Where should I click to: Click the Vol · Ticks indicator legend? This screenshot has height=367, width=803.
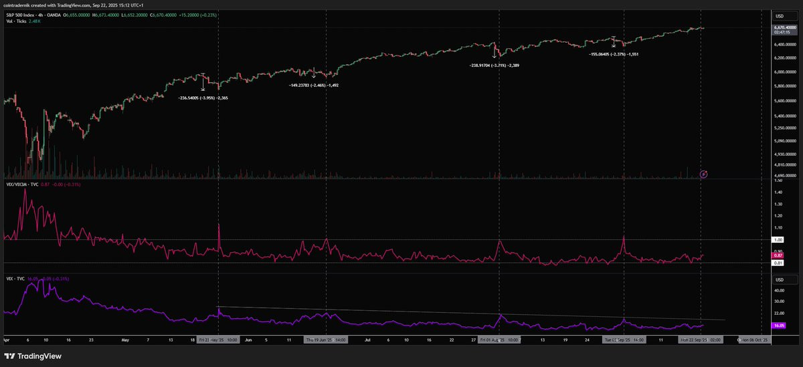pos(15,22)
